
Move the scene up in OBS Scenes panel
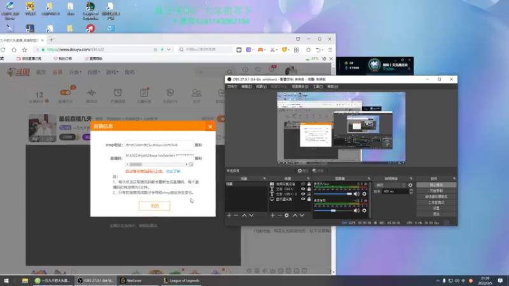pos(244,215)
